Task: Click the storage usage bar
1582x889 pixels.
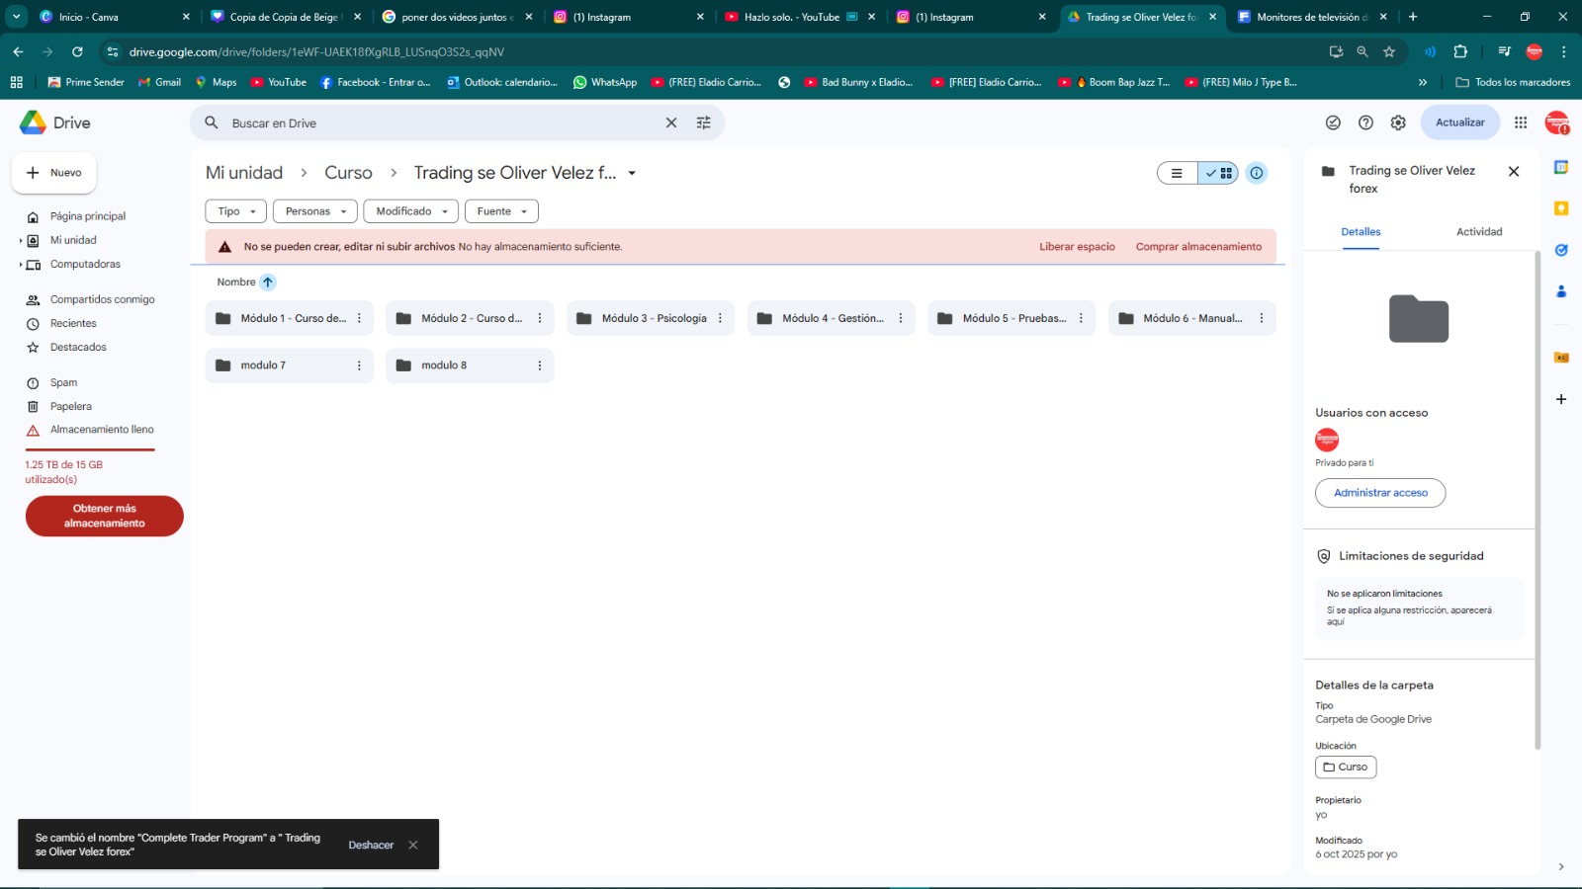Action: (x=90, y=450)
